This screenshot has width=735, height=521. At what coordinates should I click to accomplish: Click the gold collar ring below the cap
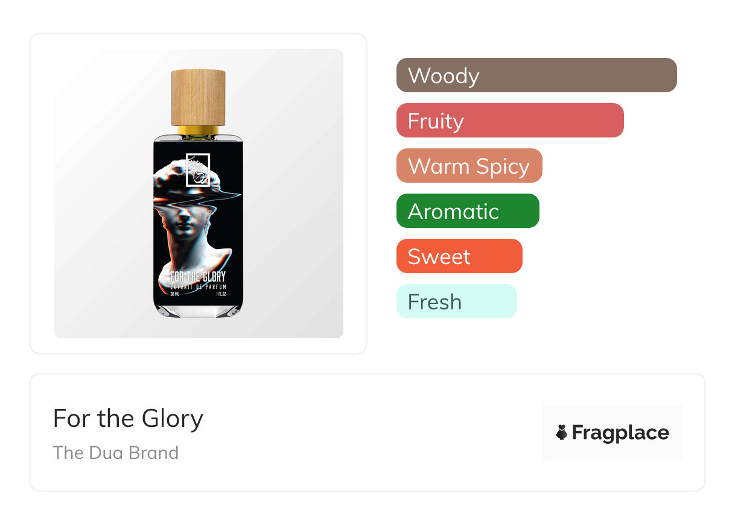(x=198, y=130)
